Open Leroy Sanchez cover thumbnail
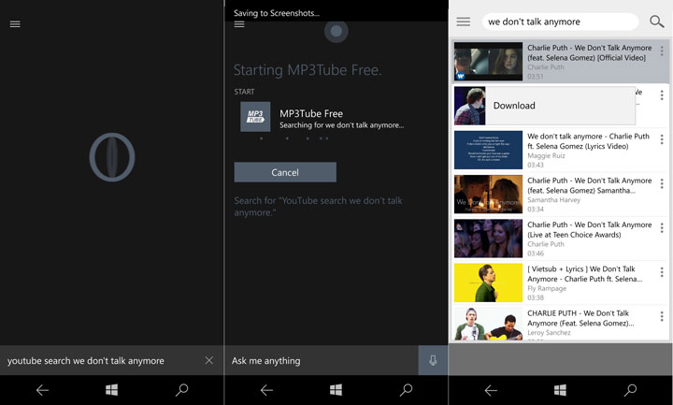The image size is (673, 405). tap(489, 324)
